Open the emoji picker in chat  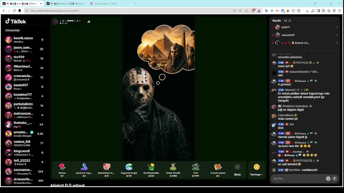click(x=328, y=179)
